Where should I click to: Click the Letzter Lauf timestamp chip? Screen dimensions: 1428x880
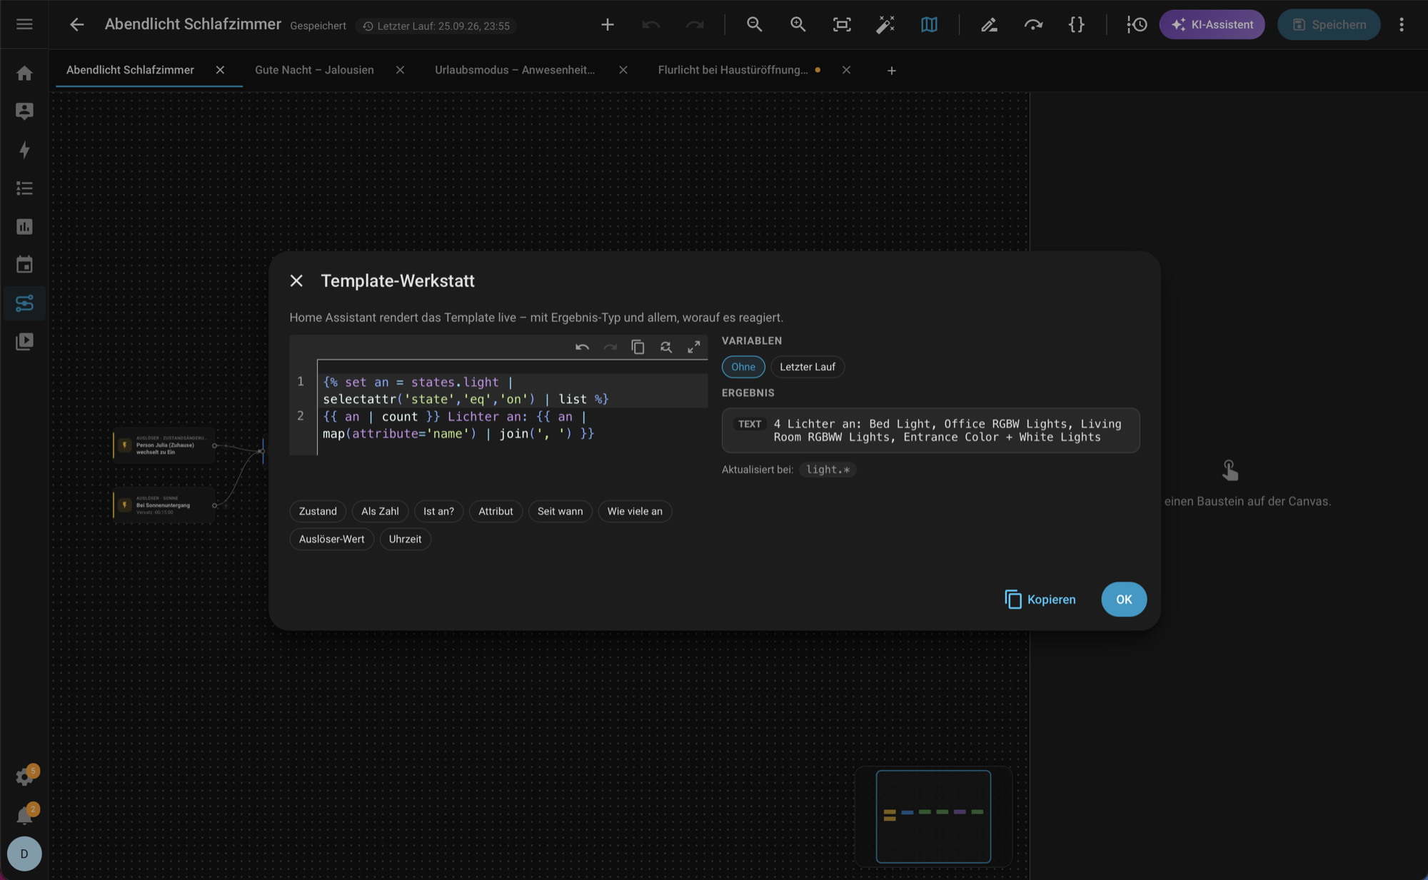click(x=436, y=26)
